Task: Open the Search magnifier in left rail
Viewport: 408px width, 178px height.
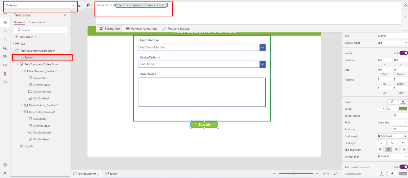Action: pos(5,82)
